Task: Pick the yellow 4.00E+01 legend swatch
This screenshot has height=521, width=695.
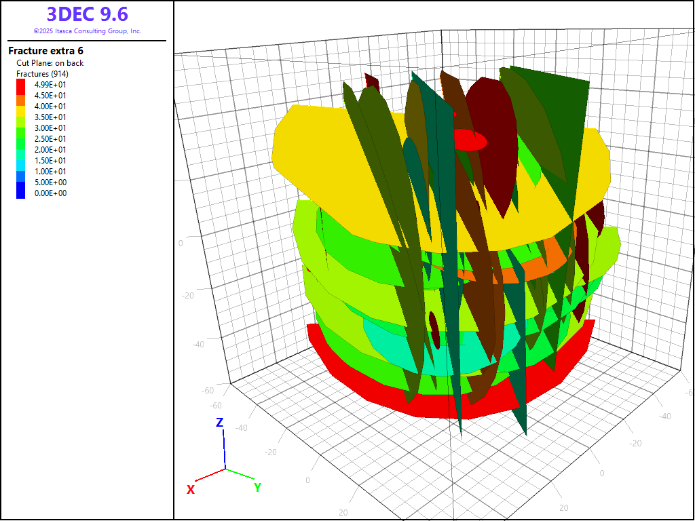Action: pos(20,107)
